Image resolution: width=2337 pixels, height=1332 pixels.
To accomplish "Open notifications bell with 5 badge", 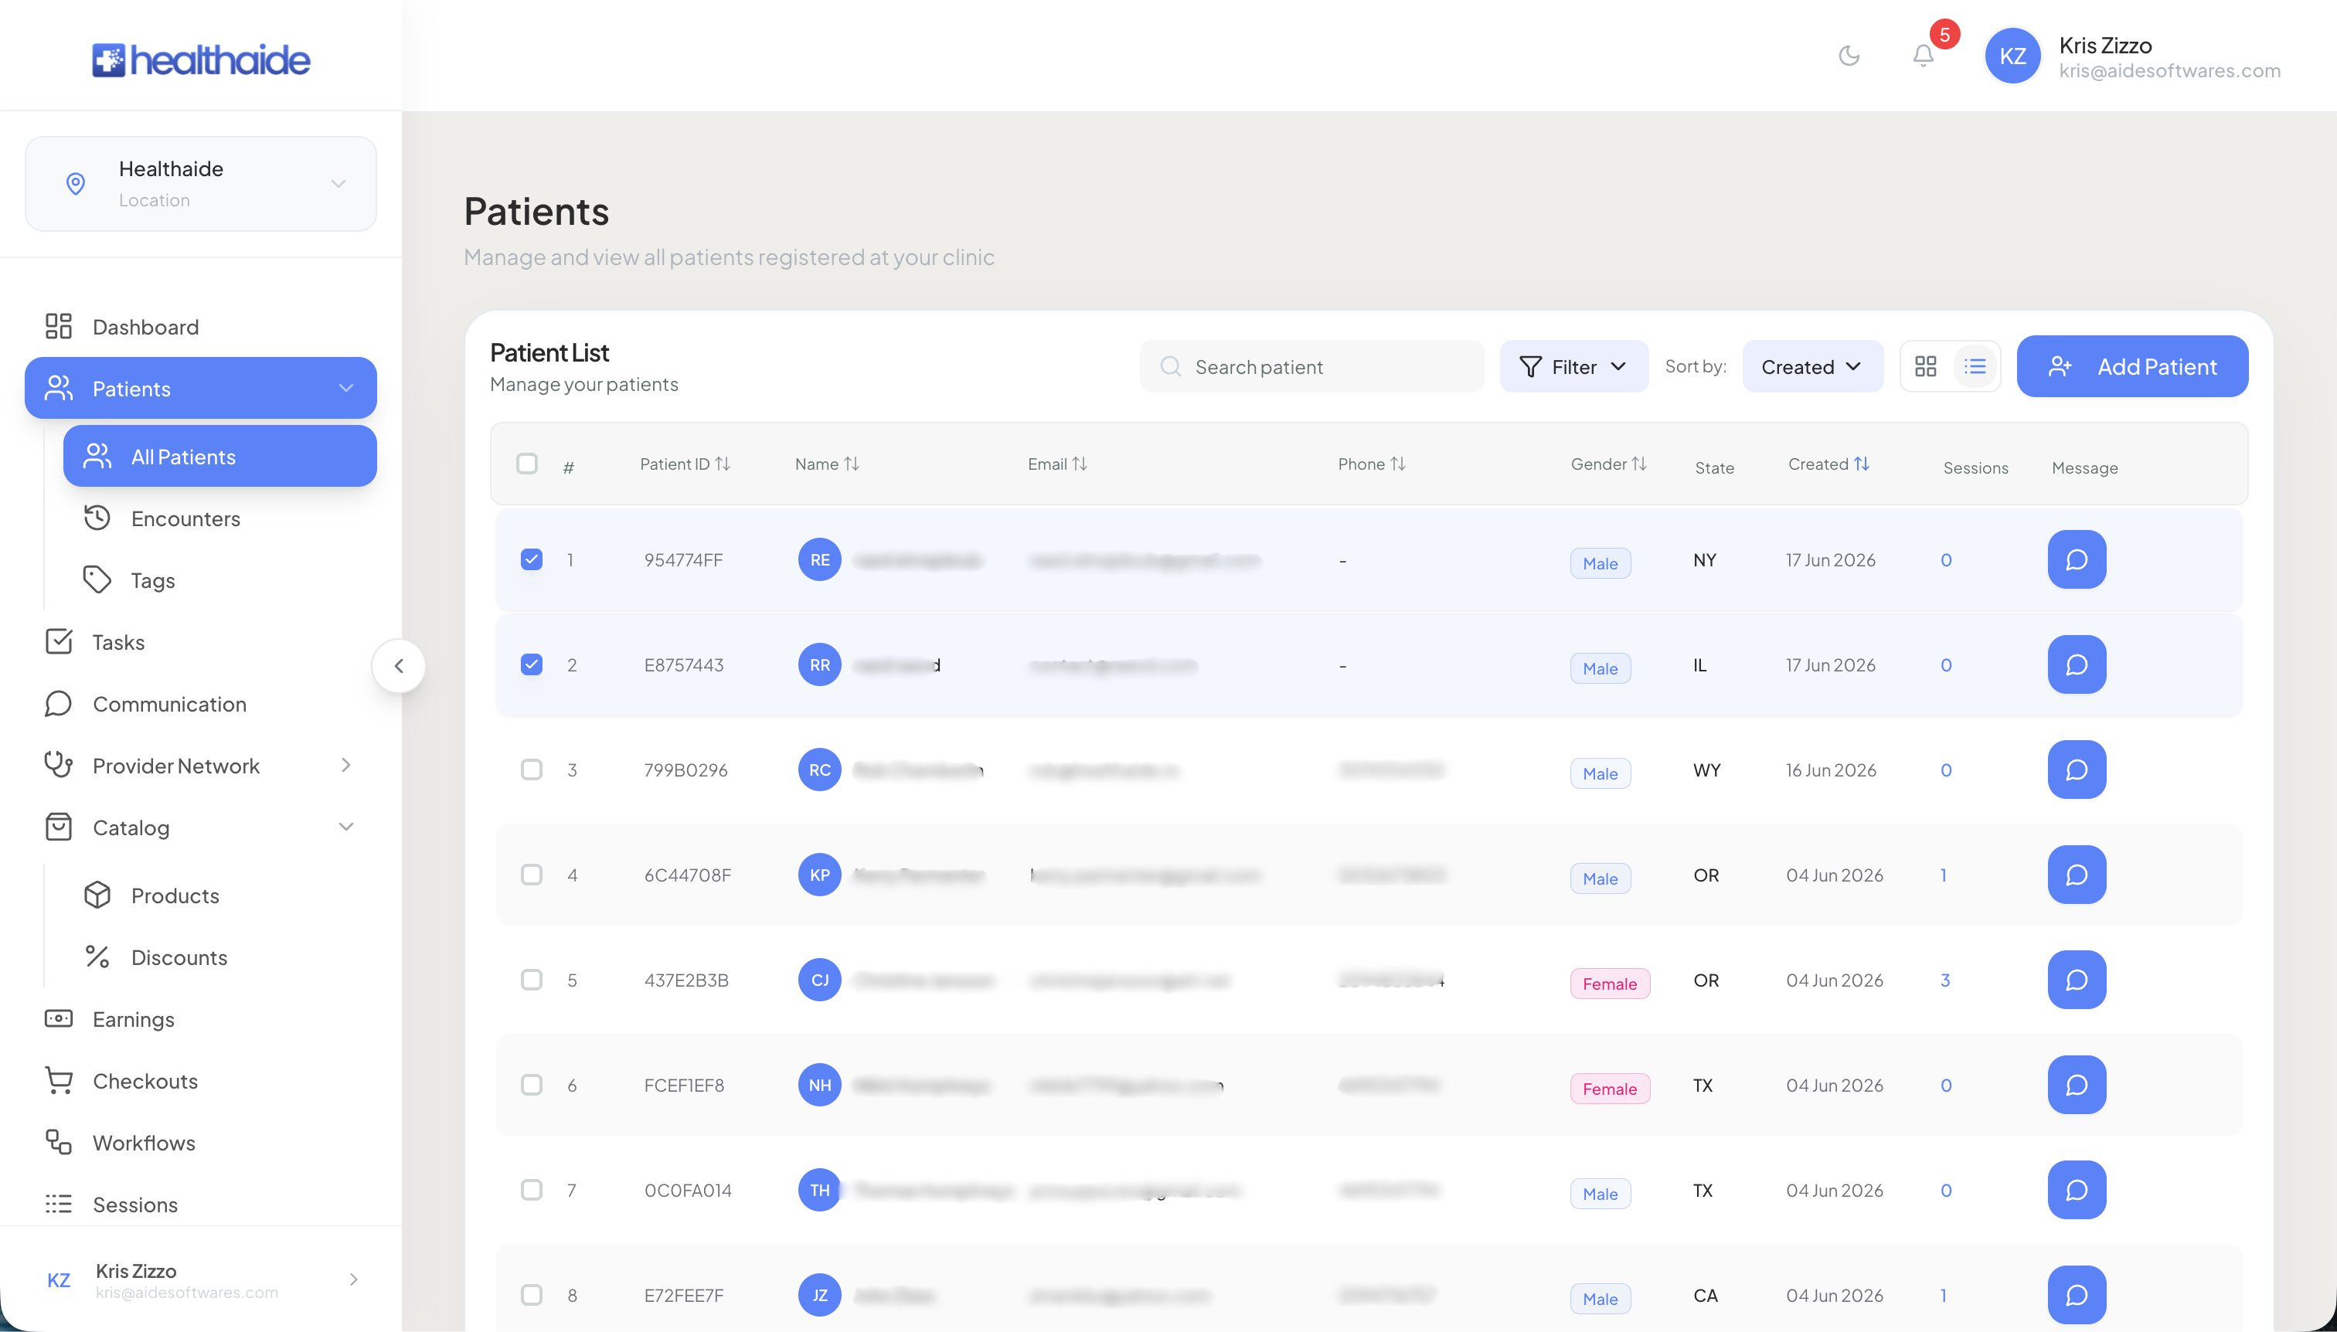I will pyautogui.click(x=1924, y=56).
